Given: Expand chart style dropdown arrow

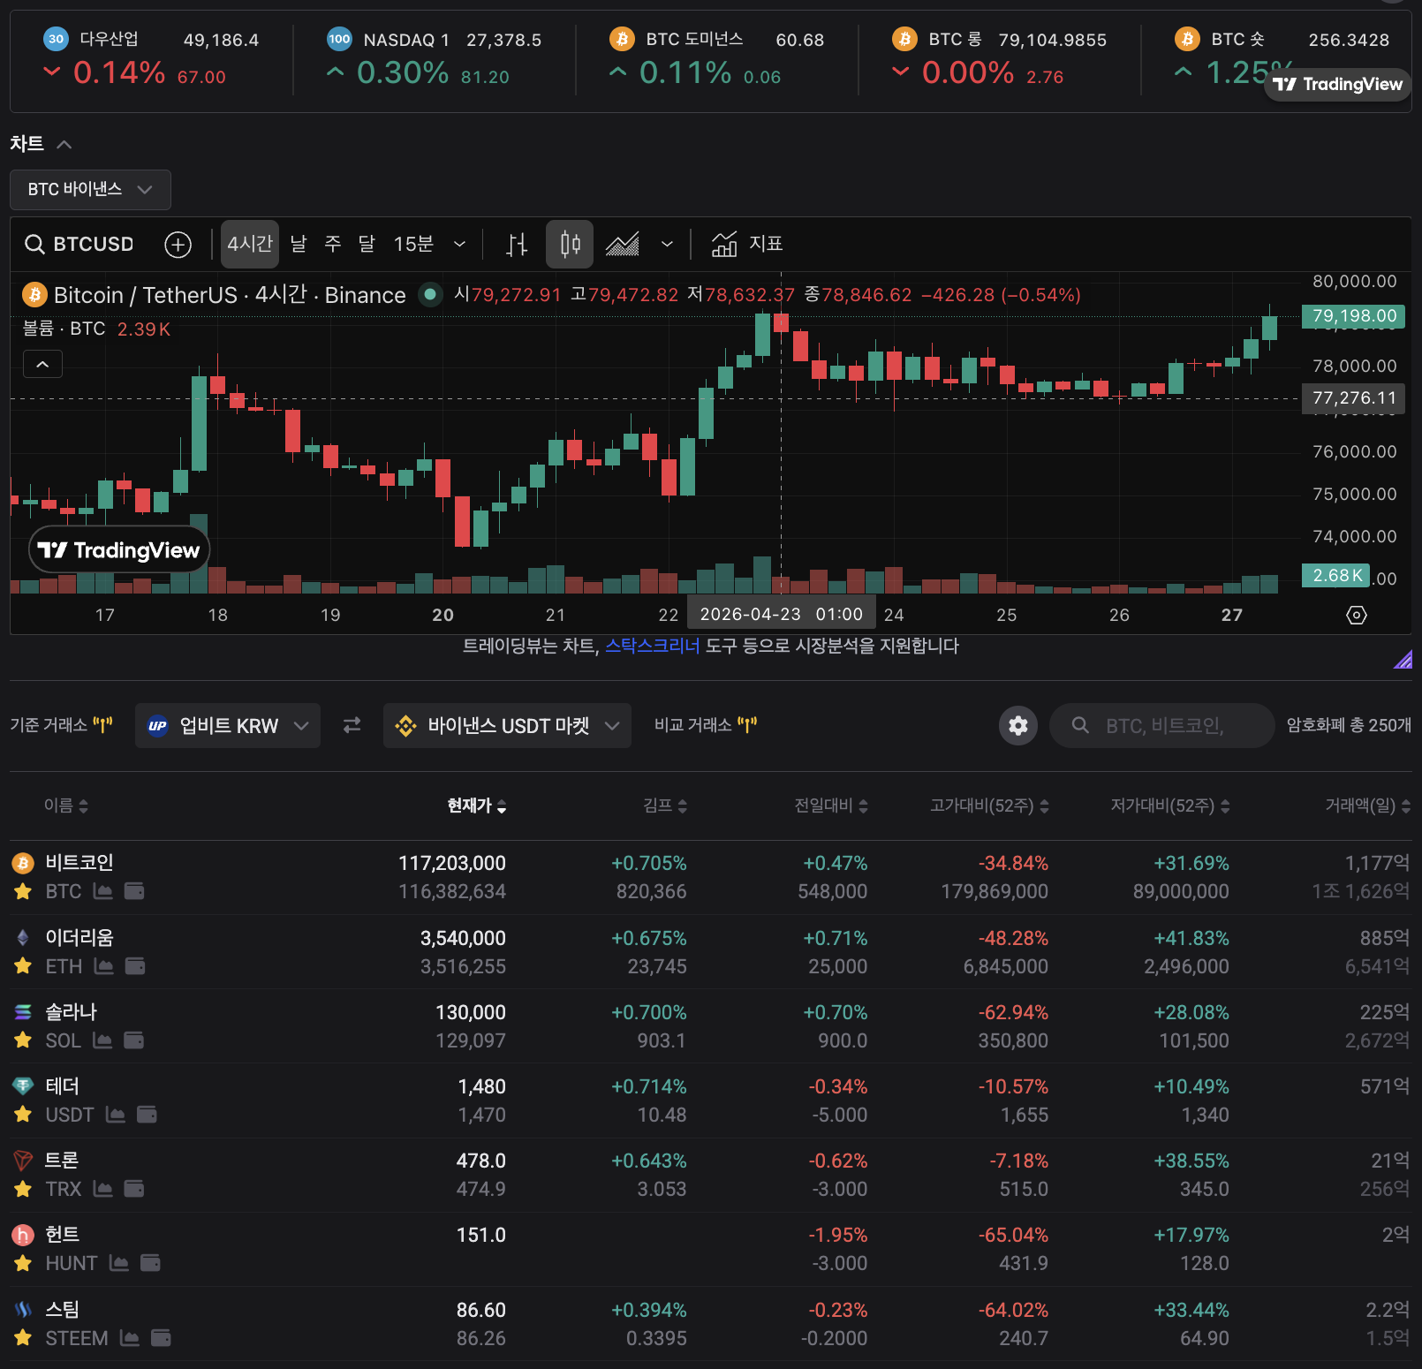Looking at the screenshot, I should (667, 245).
